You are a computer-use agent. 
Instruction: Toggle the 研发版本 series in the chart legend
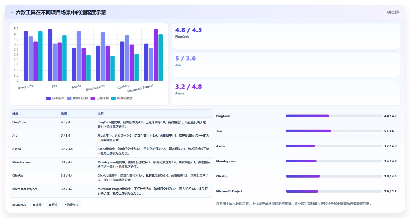[55, 98]
